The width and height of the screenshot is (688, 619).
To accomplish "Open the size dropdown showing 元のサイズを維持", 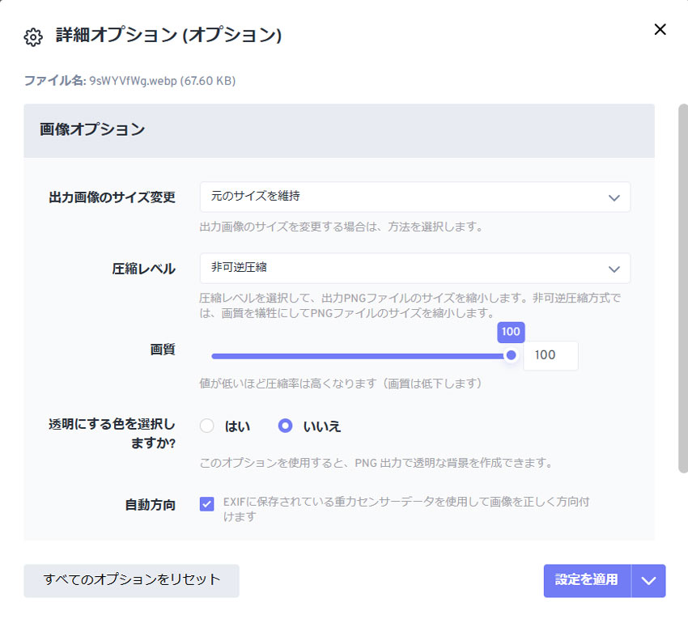I will [413, 197].
